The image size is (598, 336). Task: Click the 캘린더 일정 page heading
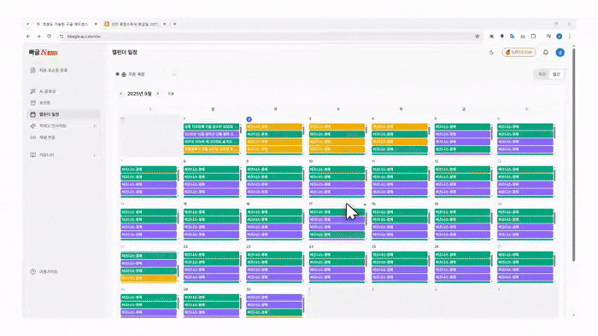point(125,52)
